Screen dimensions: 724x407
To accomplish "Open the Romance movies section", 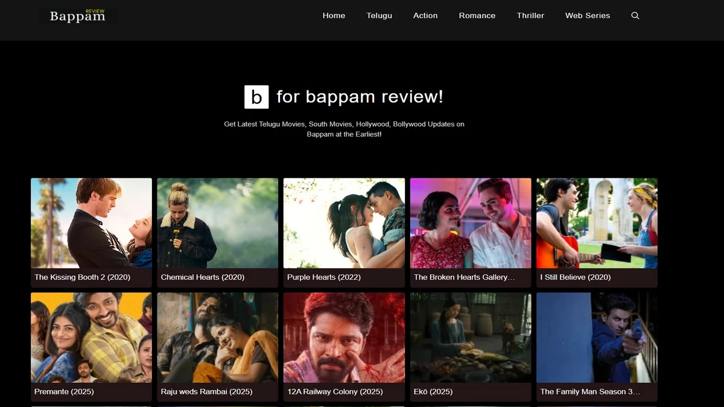I will point(477,16).
